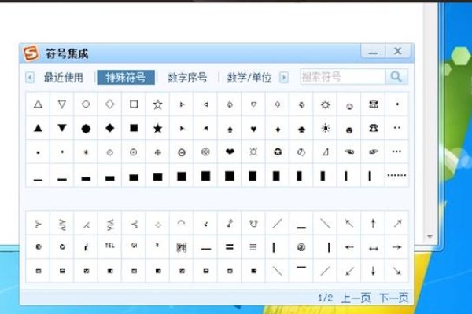The image size is (472, 314).
Task: Insert the solid black circle symbol
Action: coord(86,128)
